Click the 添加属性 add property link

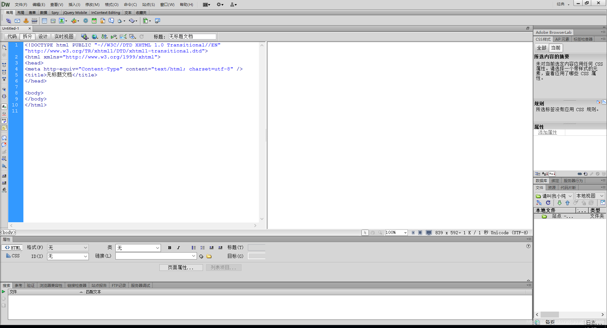[x=548, y=133]
